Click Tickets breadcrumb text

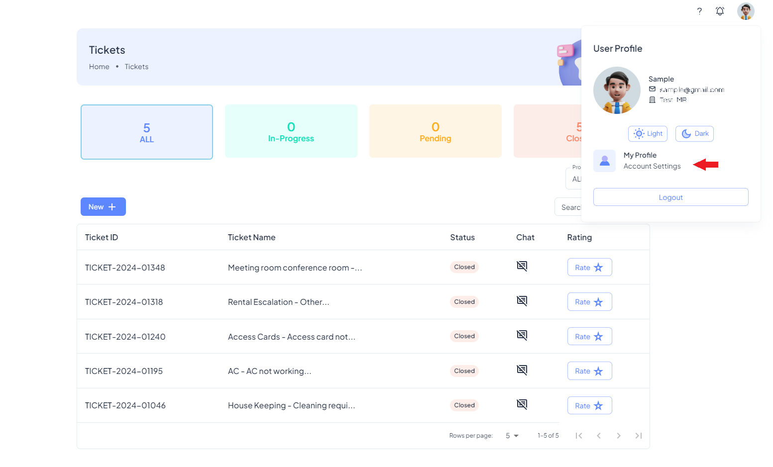click(136, 67)
